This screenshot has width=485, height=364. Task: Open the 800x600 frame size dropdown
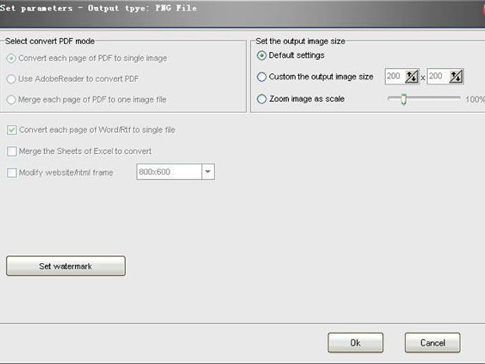208,171
